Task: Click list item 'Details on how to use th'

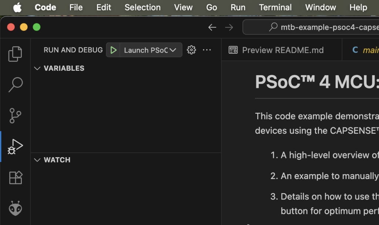Action: [x=330, y=196]
